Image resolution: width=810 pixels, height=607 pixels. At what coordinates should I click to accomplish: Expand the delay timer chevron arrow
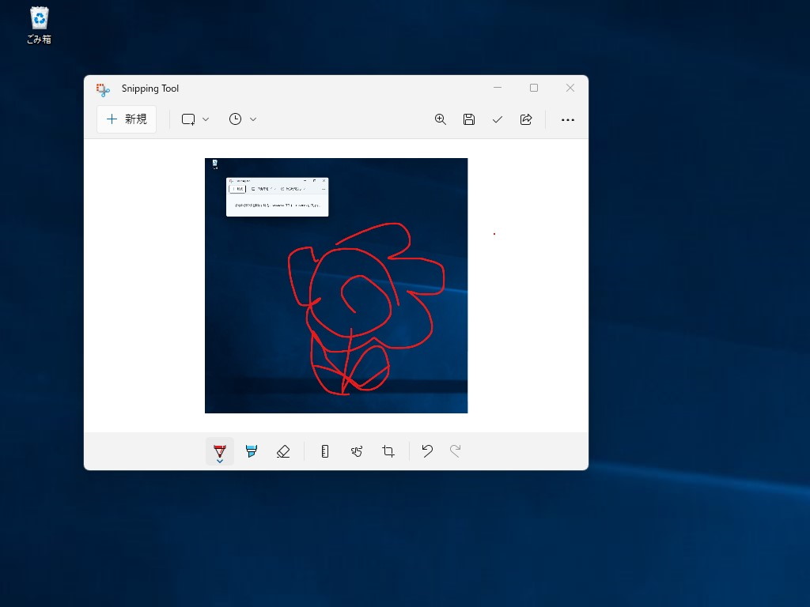click(x=253, y=119)
